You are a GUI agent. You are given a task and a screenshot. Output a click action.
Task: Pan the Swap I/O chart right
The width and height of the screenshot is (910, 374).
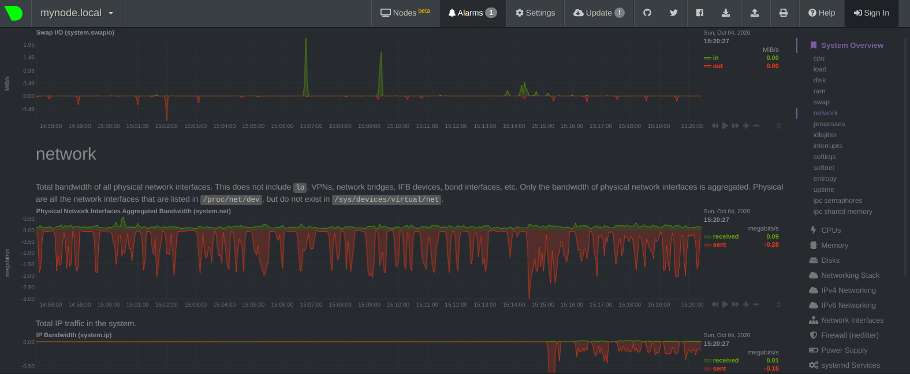[736, 126]
